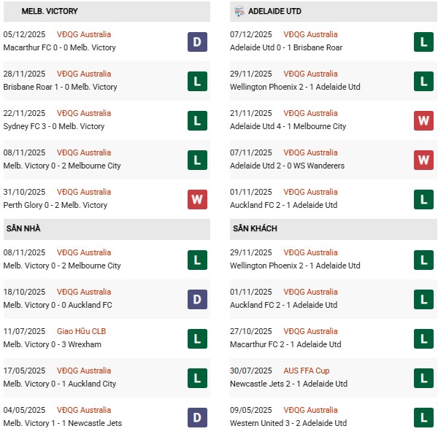
Task: Open Melb. Victory 0-1 Auckland City match
Action: tap(60, 384)
